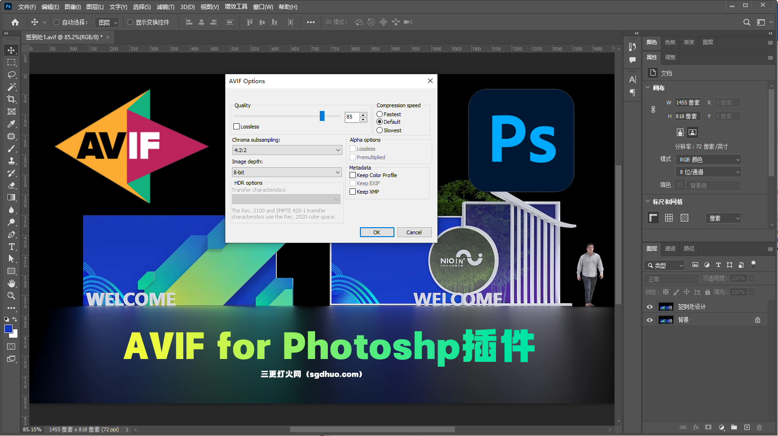Select Fastest compression speed
The width and height of the screenshot is (778, 436).
[x=379, y=114]
